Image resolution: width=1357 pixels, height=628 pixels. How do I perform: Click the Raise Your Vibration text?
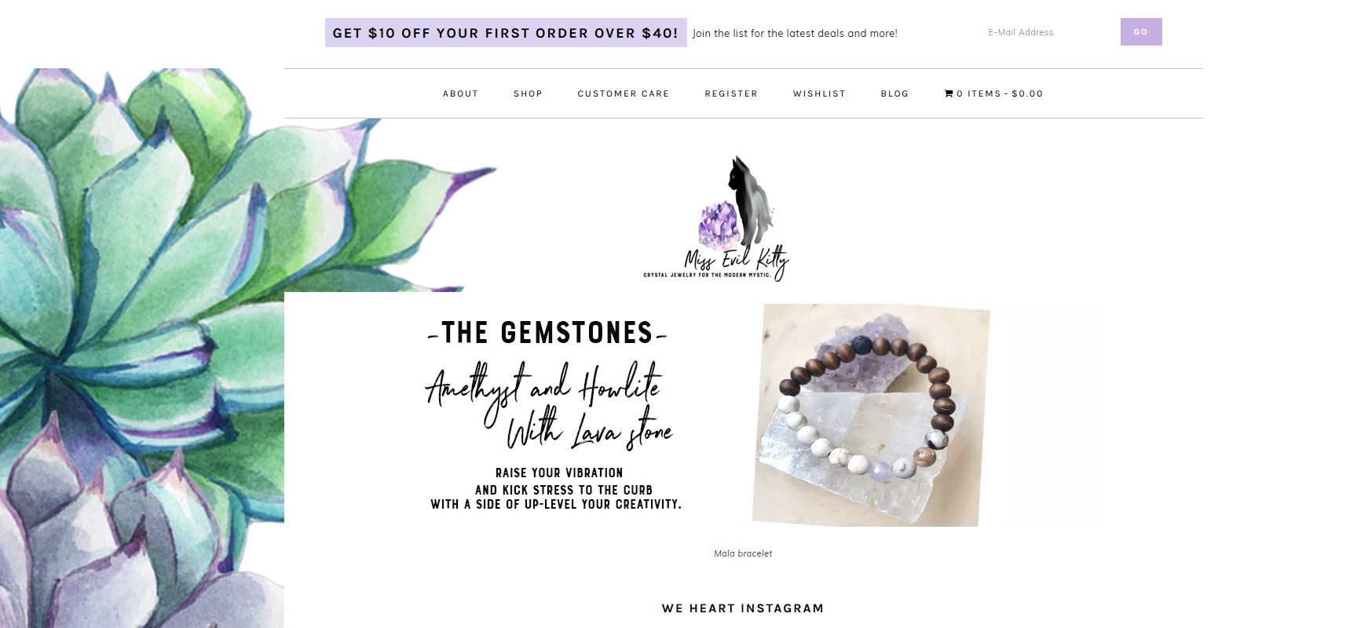(x=559, y=473)
